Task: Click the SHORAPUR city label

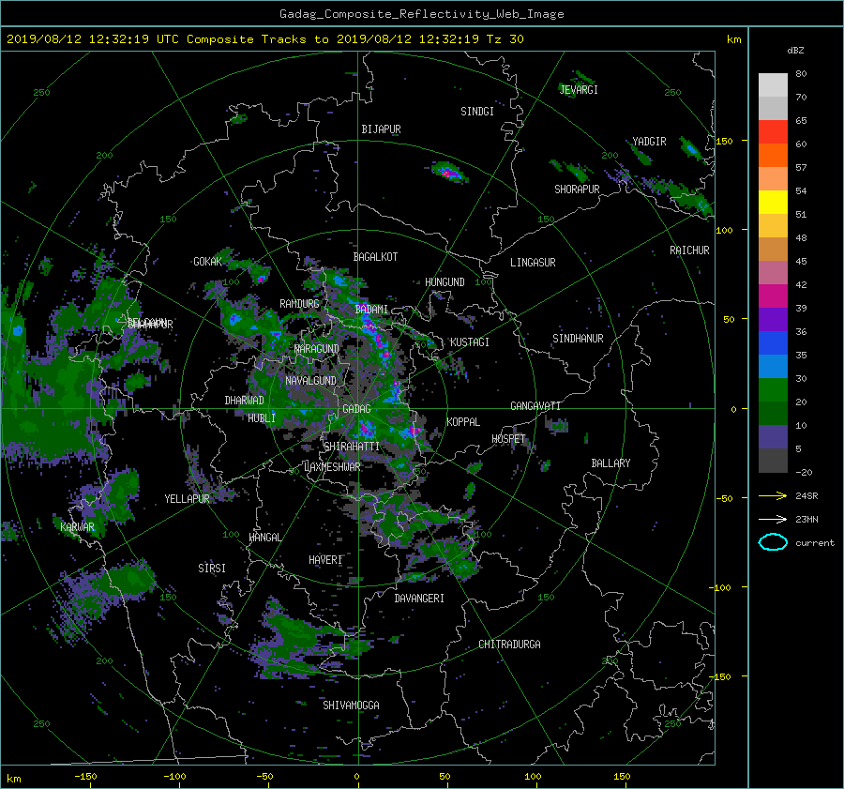Action: coord(577,190)
